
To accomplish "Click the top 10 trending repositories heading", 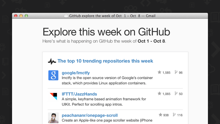I will [x=105, y=61].
